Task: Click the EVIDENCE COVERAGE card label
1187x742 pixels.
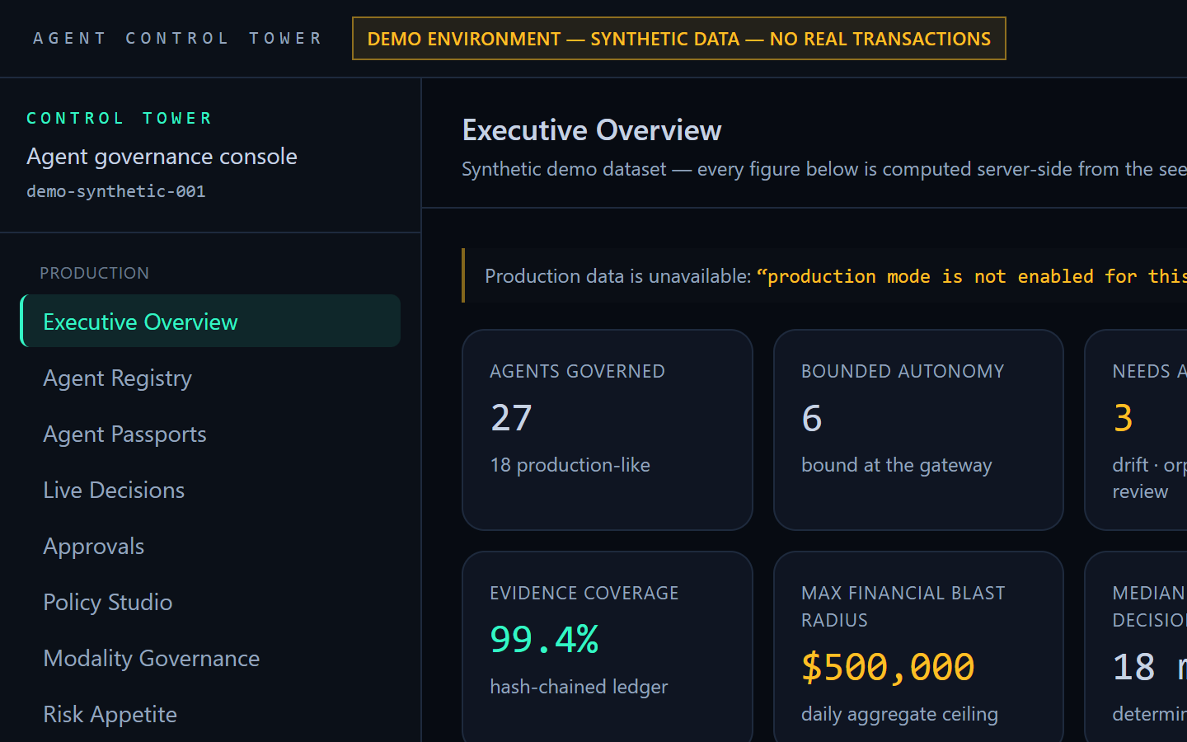Action: 584,593
